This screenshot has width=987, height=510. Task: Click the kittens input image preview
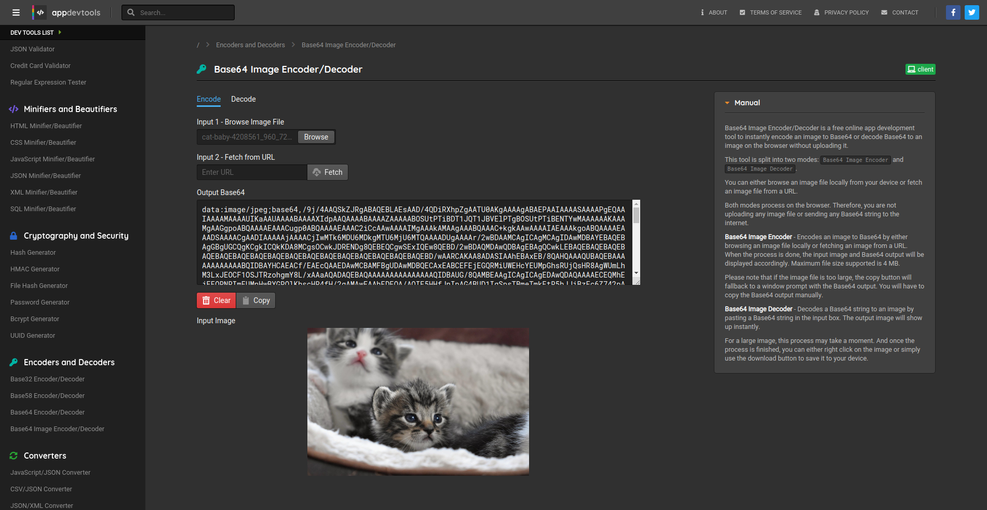418,402
